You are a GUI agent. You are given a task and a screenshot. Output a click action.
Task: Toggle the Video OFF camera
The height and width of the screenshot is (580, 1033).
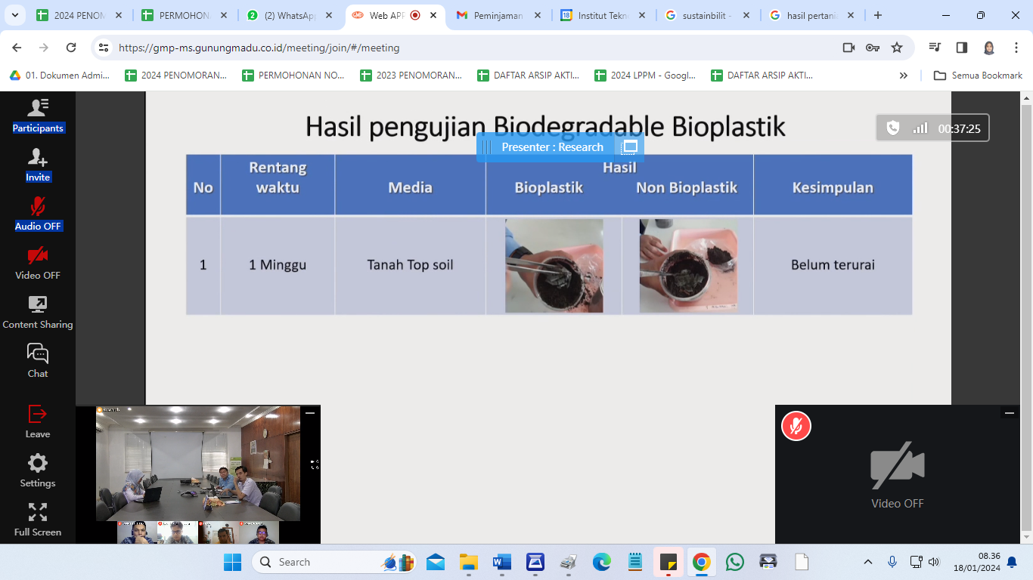coord(38,263)
